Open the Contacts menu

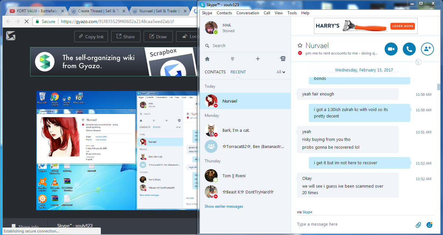click(224, 13)
